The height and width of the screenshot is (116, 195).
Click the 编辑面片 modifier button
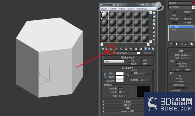click(188, 12)
